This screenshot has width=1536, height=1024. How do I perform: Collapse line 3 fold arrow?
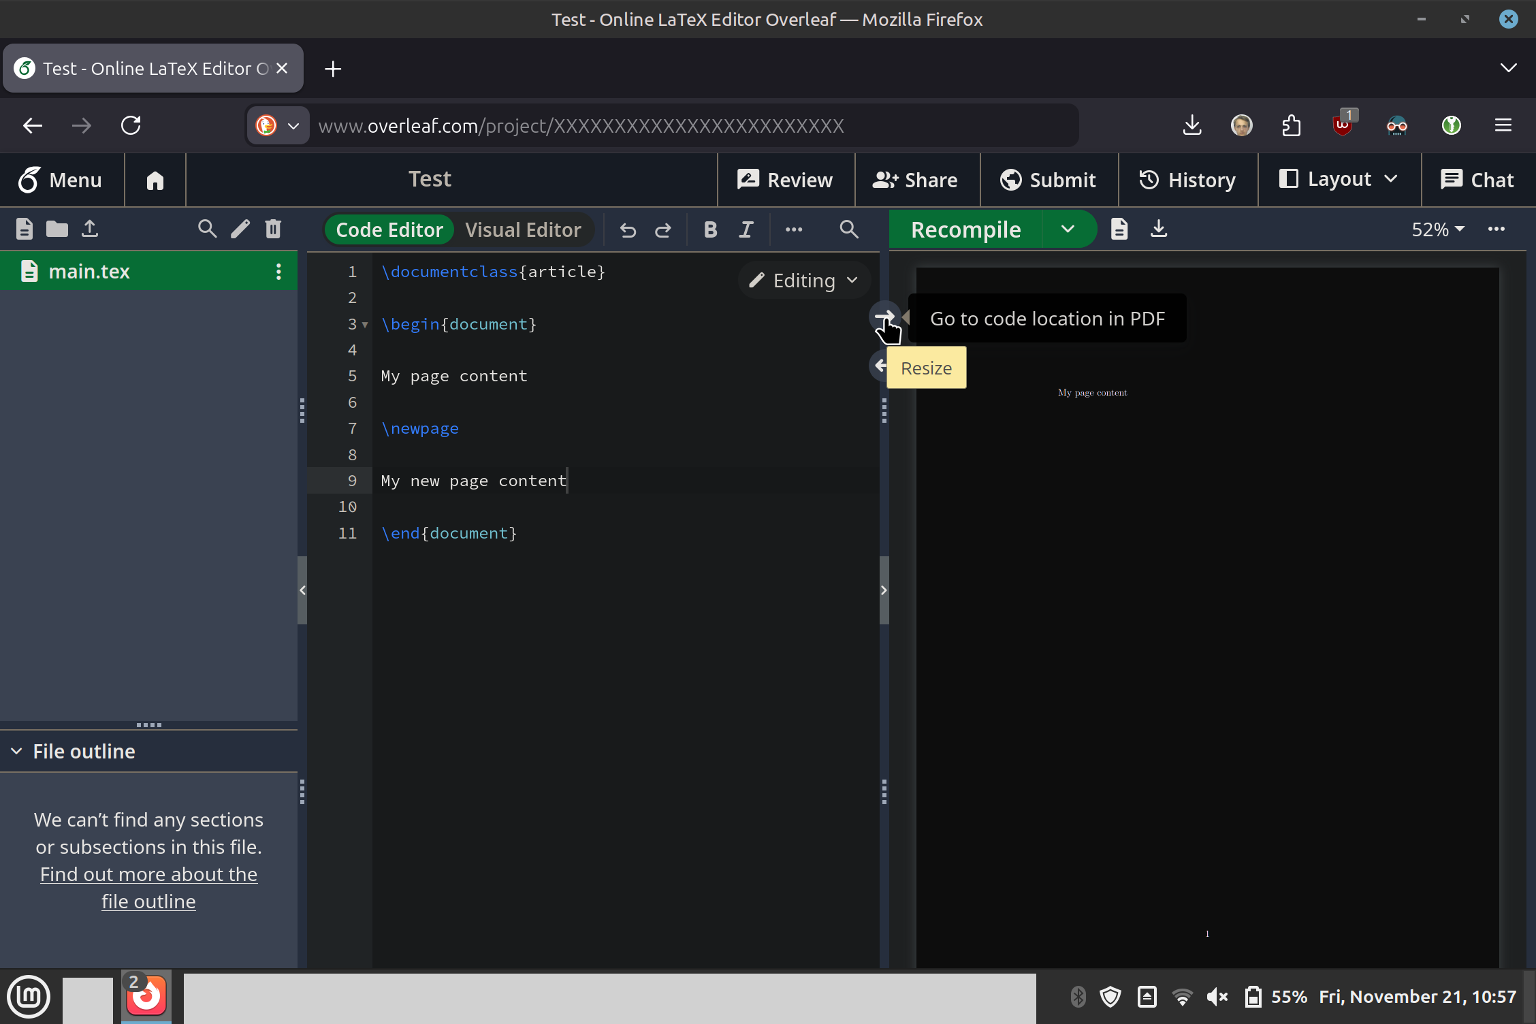[x=366, y=325]
